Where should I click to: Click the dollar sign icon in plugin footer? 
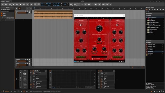tap(119, 61)
